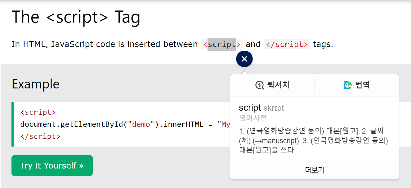Click the "Example" heading
Screen dimensions: 411x188
[x=35, y=84]
